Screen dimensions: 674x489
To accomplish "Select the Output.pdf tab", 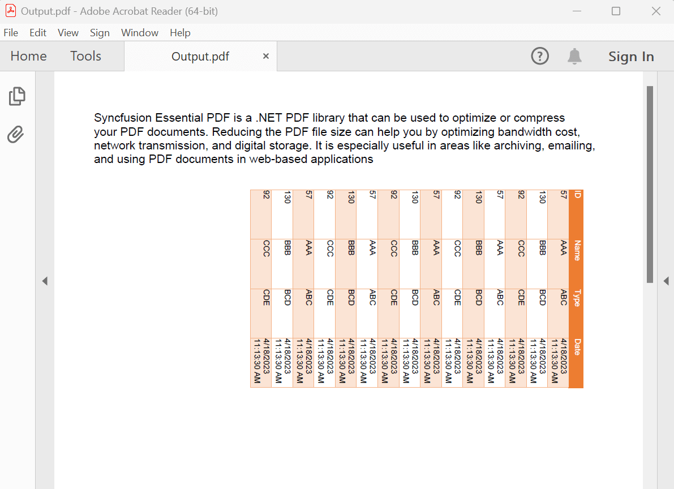I will pos(200,56).
